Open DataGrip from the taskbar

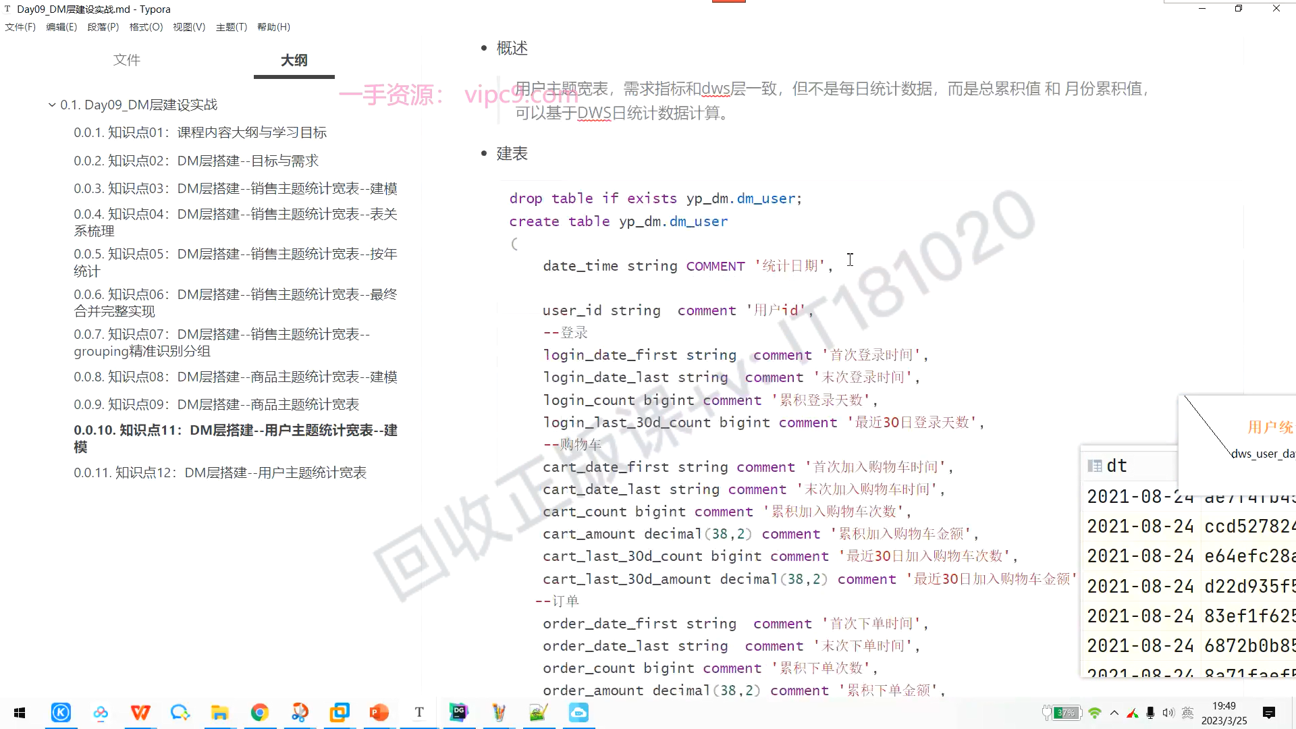[459, 713]
